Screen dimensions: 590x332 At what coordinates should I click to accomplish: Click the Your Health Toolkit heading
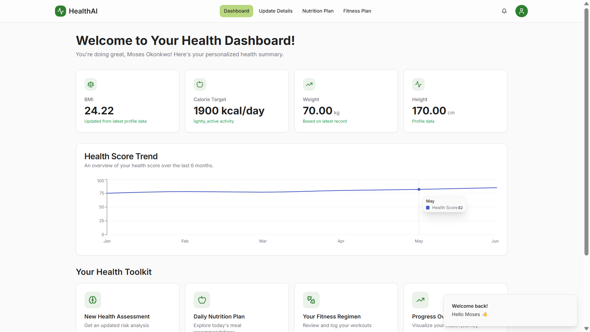114,272
